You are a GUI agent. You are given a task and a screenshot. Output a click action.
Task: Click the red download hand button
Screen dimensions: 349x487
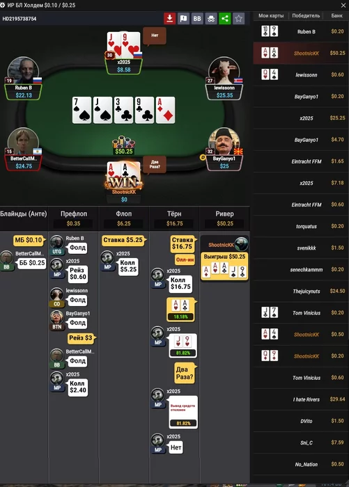(x=169, y=19)
